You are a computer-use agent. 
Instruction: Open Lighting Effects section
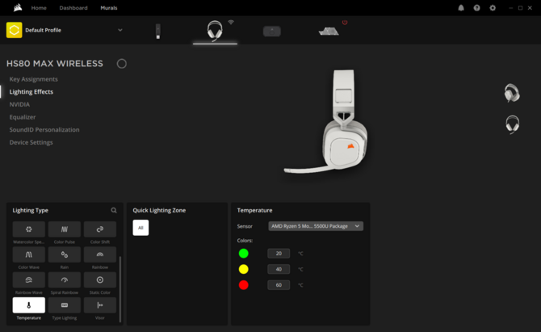[31, 92]
